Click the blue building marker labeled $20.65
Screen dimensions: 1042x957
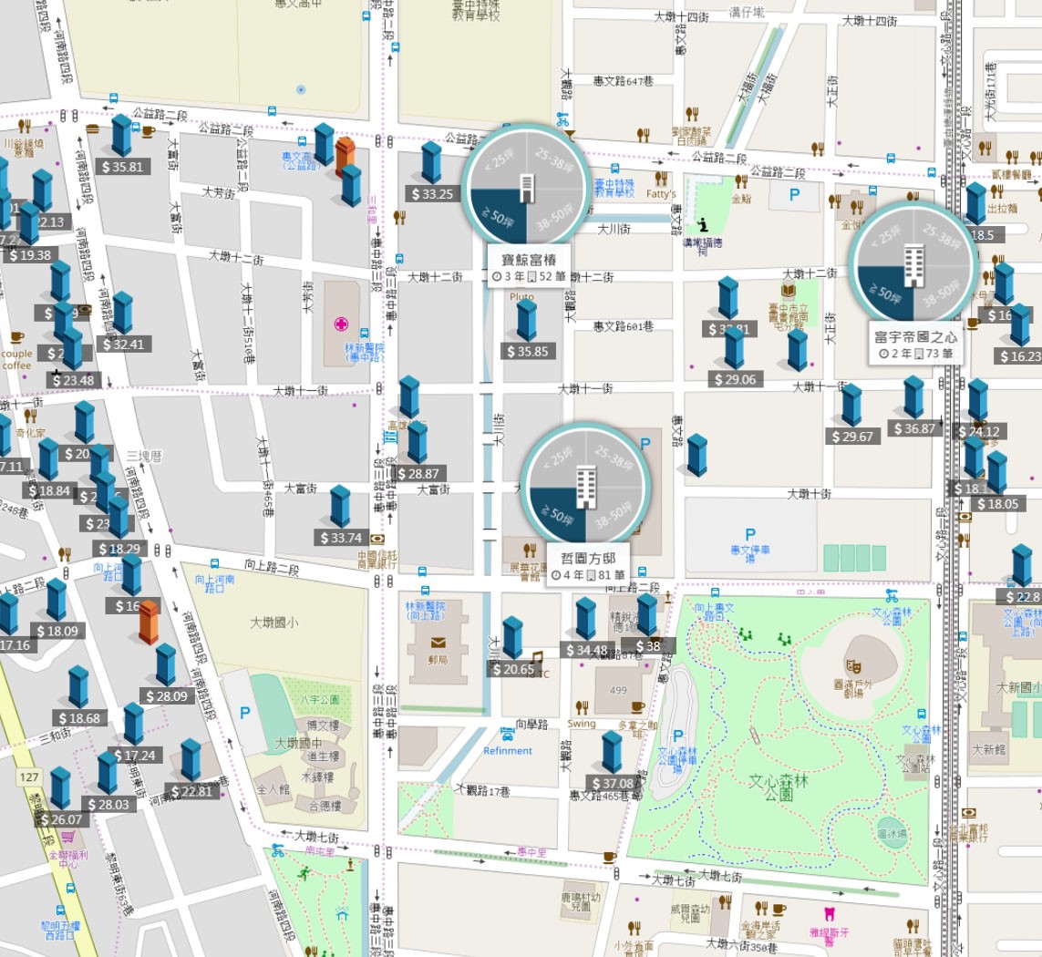tap(512, 638)
